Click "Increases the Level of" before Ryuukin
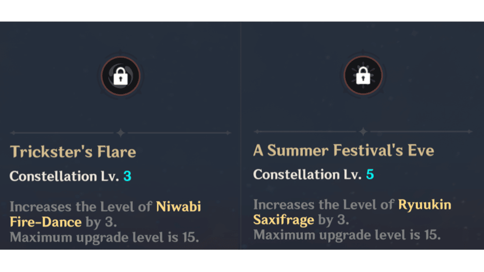 point(324,205)
